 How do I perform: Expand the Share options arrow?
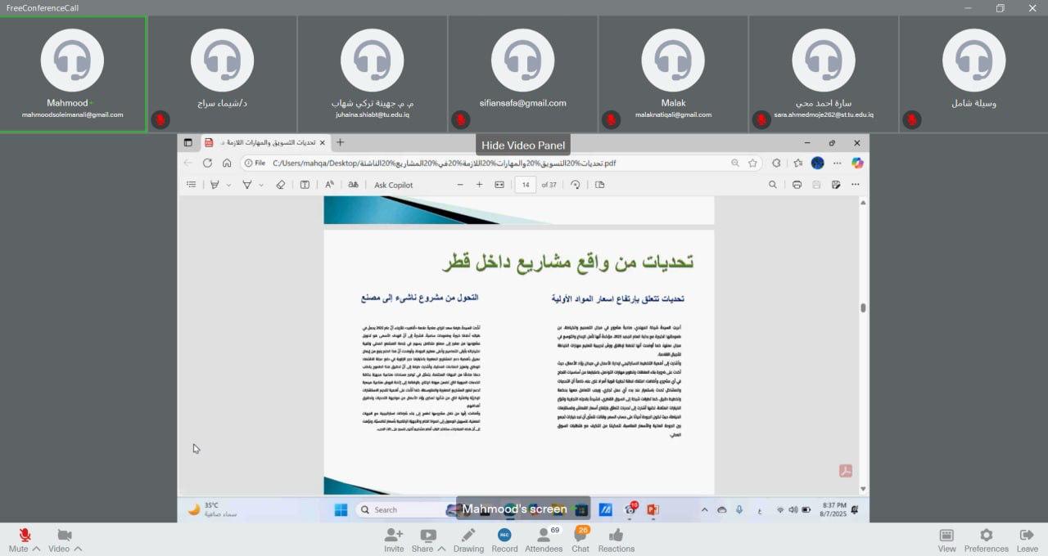(441, 549)
